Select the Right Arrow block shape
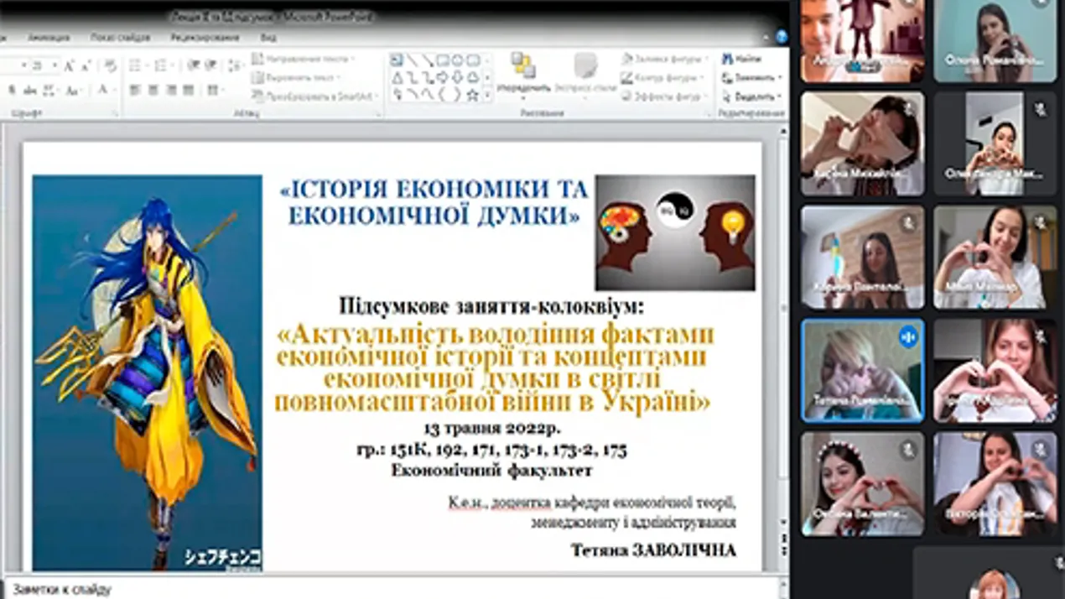Image resolution: width=1065 pixels, height=599 pixels. tap(443, 77)
